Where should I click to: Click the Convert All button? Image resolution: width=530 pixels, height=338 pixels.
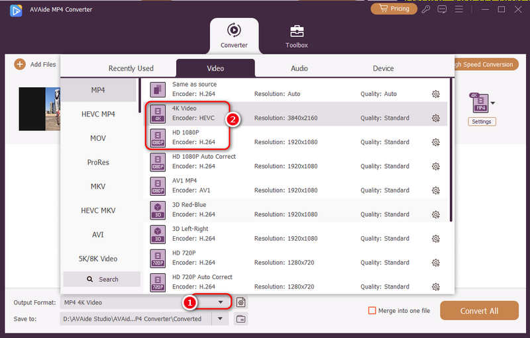click(479, 311)
